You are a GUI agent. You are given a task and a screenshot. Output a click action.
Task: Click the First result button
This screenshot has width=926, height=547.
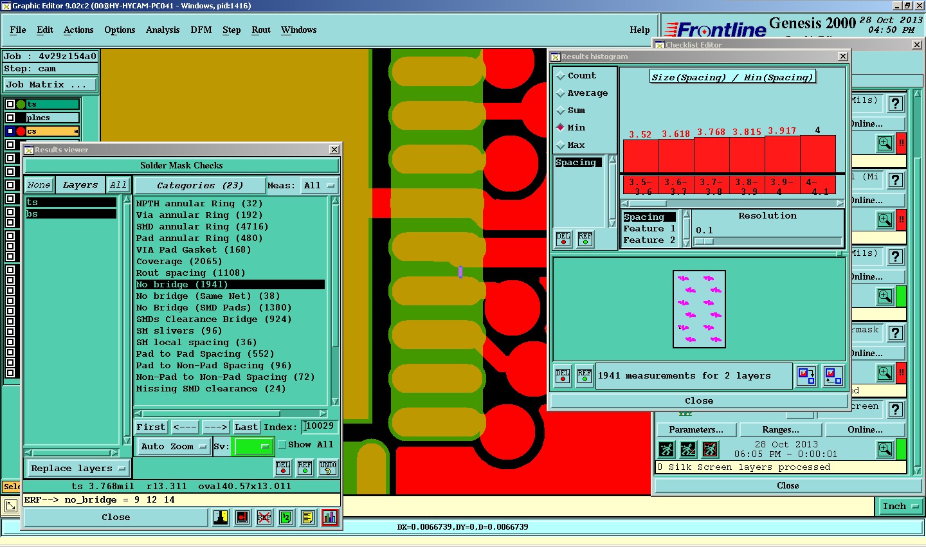click(x=151, y=427)
